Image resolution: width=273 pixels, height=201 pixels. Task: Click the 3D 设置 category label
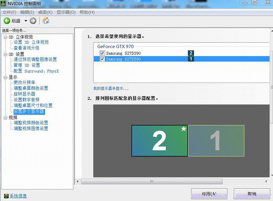click(16, 54)
